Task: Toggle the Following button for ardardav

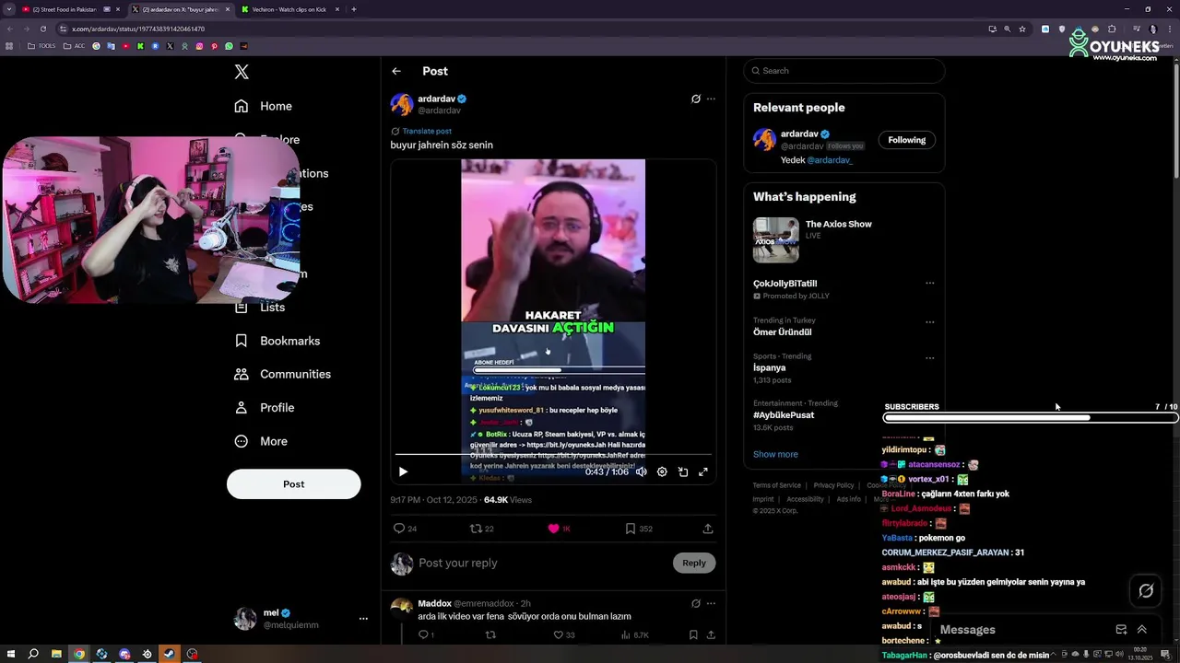Action: [x=907, y=140]
